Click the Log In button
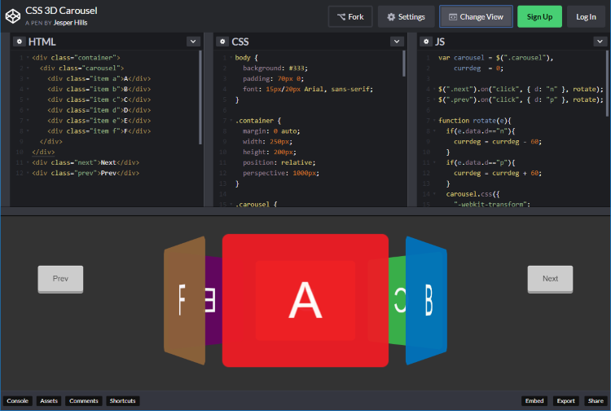611x411 pixels. 586,16
